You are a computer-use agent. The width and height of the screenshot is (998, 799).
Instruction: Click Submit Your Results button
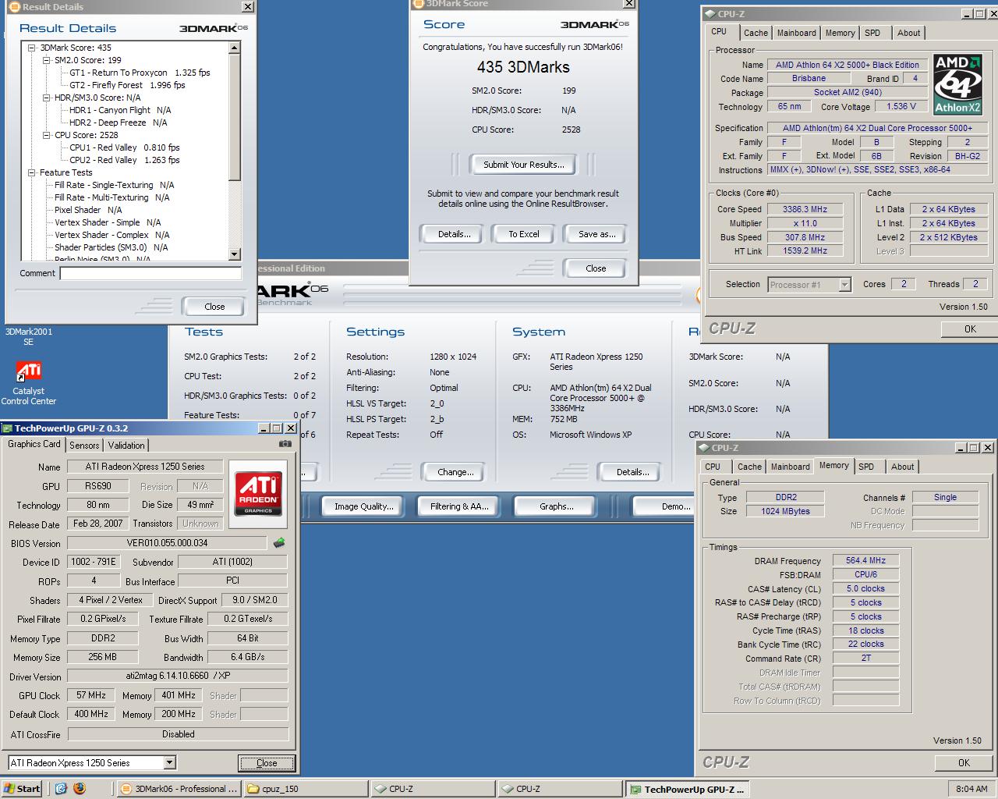(523, 165)
